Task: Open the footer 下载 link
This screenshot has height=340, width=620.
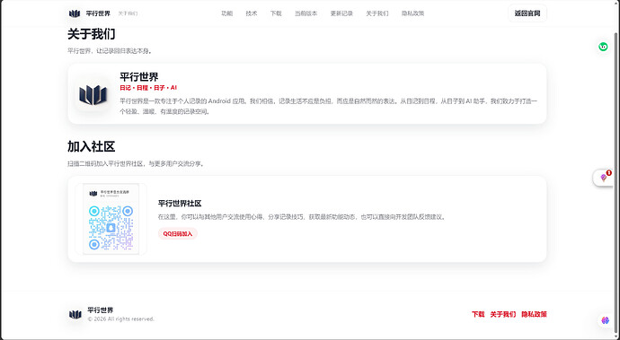Action: (x=478, y=314)
